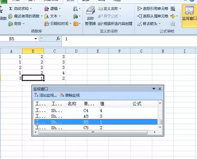
Task: Click the Watch Window scroll-down arrow
Action: point(160,127)
